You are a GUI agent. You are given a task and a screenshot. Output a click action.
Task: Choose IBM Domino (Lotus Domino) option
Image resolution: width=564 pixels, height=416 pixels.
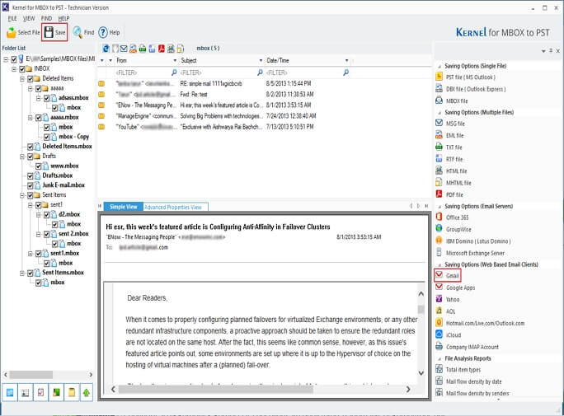[473, 241]
